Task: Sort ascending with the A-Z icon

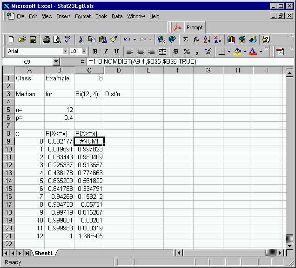Action: coord(207,39)
